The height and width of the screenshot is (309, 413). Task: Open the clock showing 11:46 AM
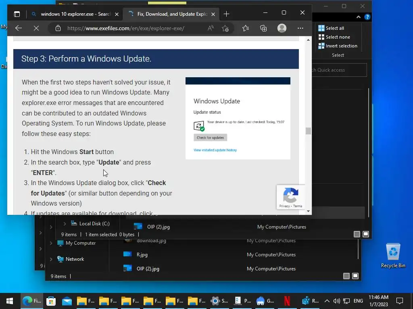click(378, 301)
